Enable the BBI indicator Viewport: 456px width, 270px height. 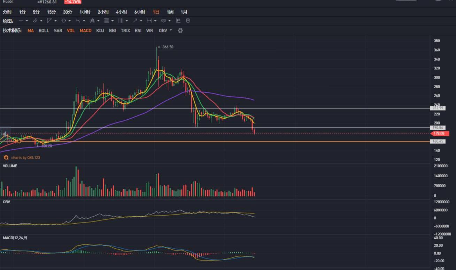click(112, 31)
